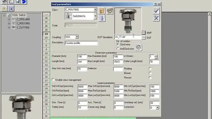Open the SAGOMATA tool type dropdown
Image resolution: width=212 pixels, height=119 pixels.
[x=95, y=16]
